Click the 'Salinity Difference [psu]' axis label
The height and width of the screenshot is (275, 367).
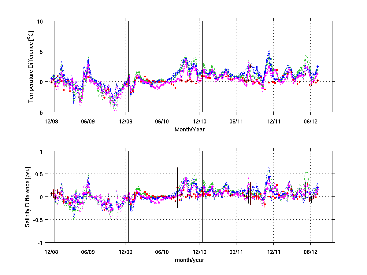pyautogui.click(x=28, y=197)
